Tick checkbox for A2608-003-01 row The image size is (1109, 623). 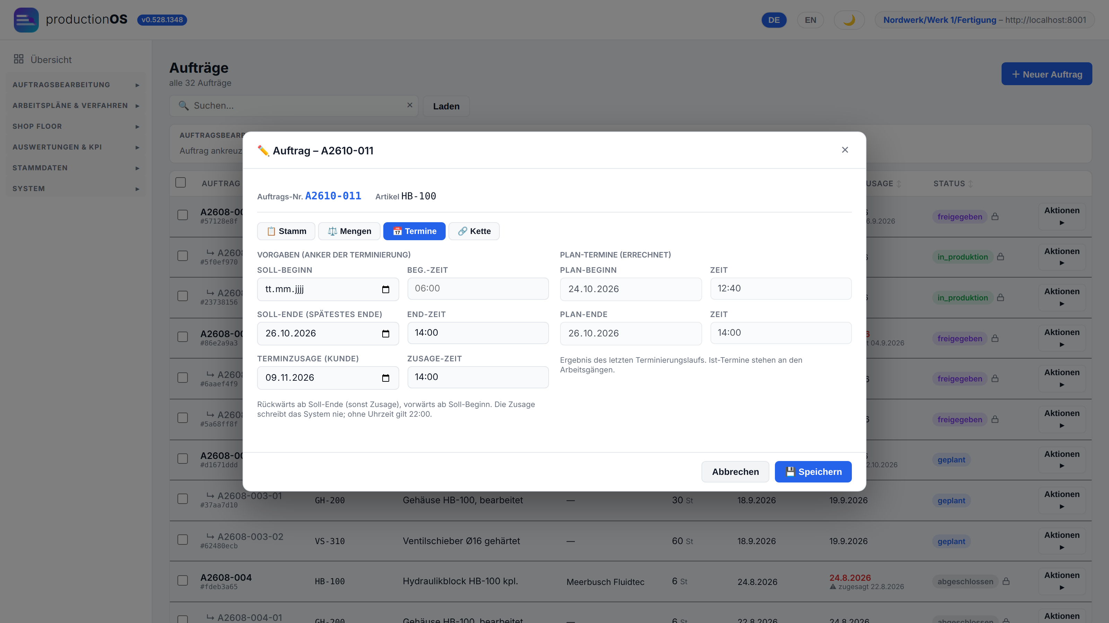click(183, 499)
